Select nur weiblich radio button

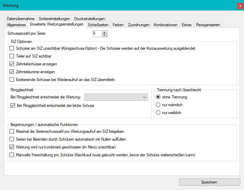(x=158, y=113)
